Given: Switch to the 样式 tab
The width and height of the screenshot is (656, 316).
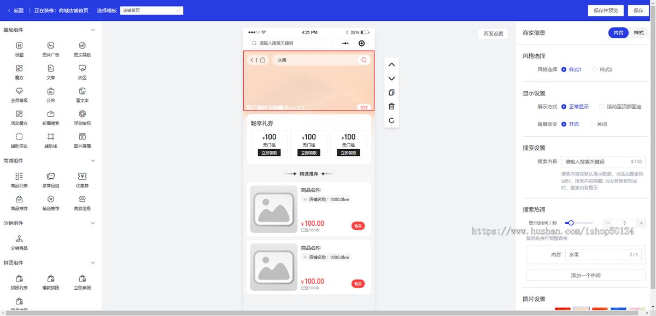Looking at the screenshot, I should click(638, 33).
